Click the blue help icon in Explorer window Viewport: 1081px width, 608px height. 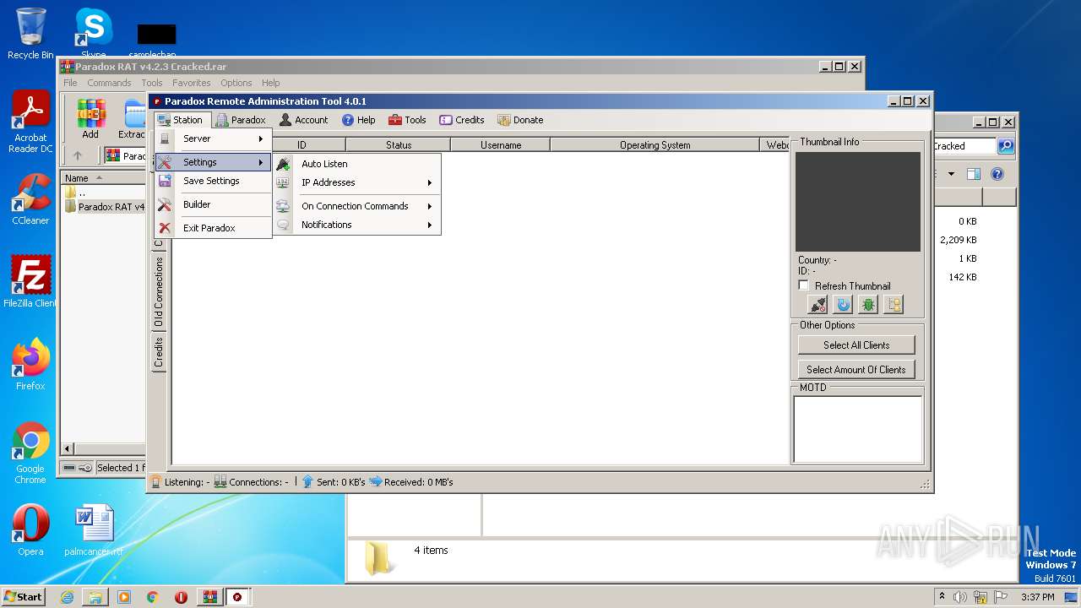997,174
